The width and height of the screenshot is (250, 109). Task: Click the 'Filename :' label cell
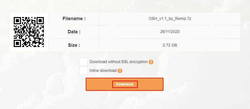pos(74,19)
